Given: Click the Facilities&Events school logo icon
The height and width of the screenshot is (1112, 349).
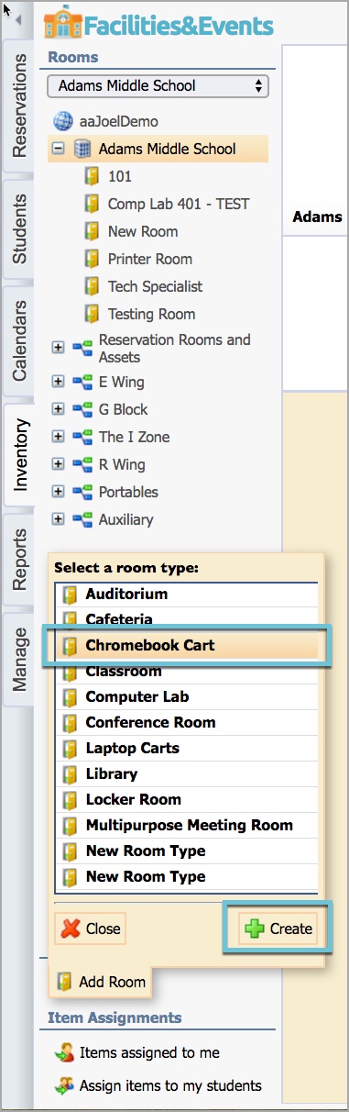Looking at the screenshot, I should tap(61, 23).
